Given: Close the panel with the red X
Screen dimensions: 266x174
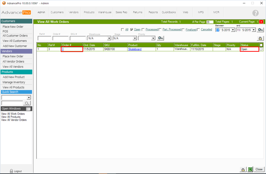Looking at the screenshot, I should [261, 22].
